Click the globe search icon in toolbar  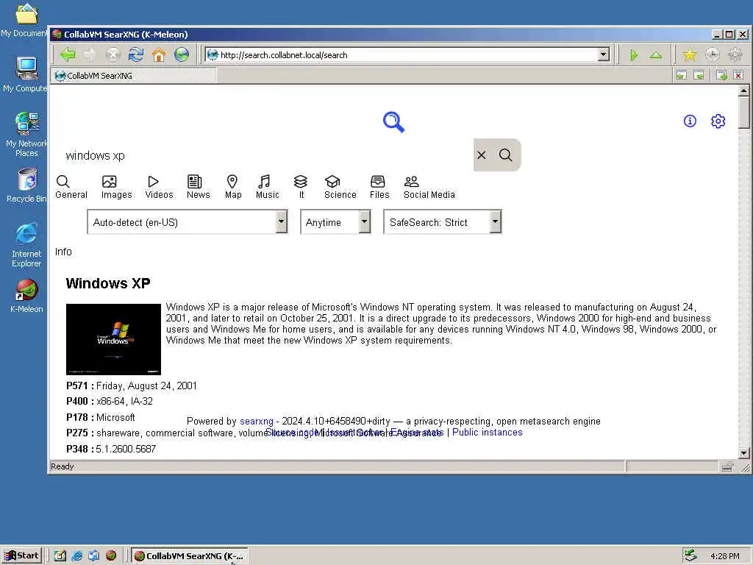(x=182, y=54)
